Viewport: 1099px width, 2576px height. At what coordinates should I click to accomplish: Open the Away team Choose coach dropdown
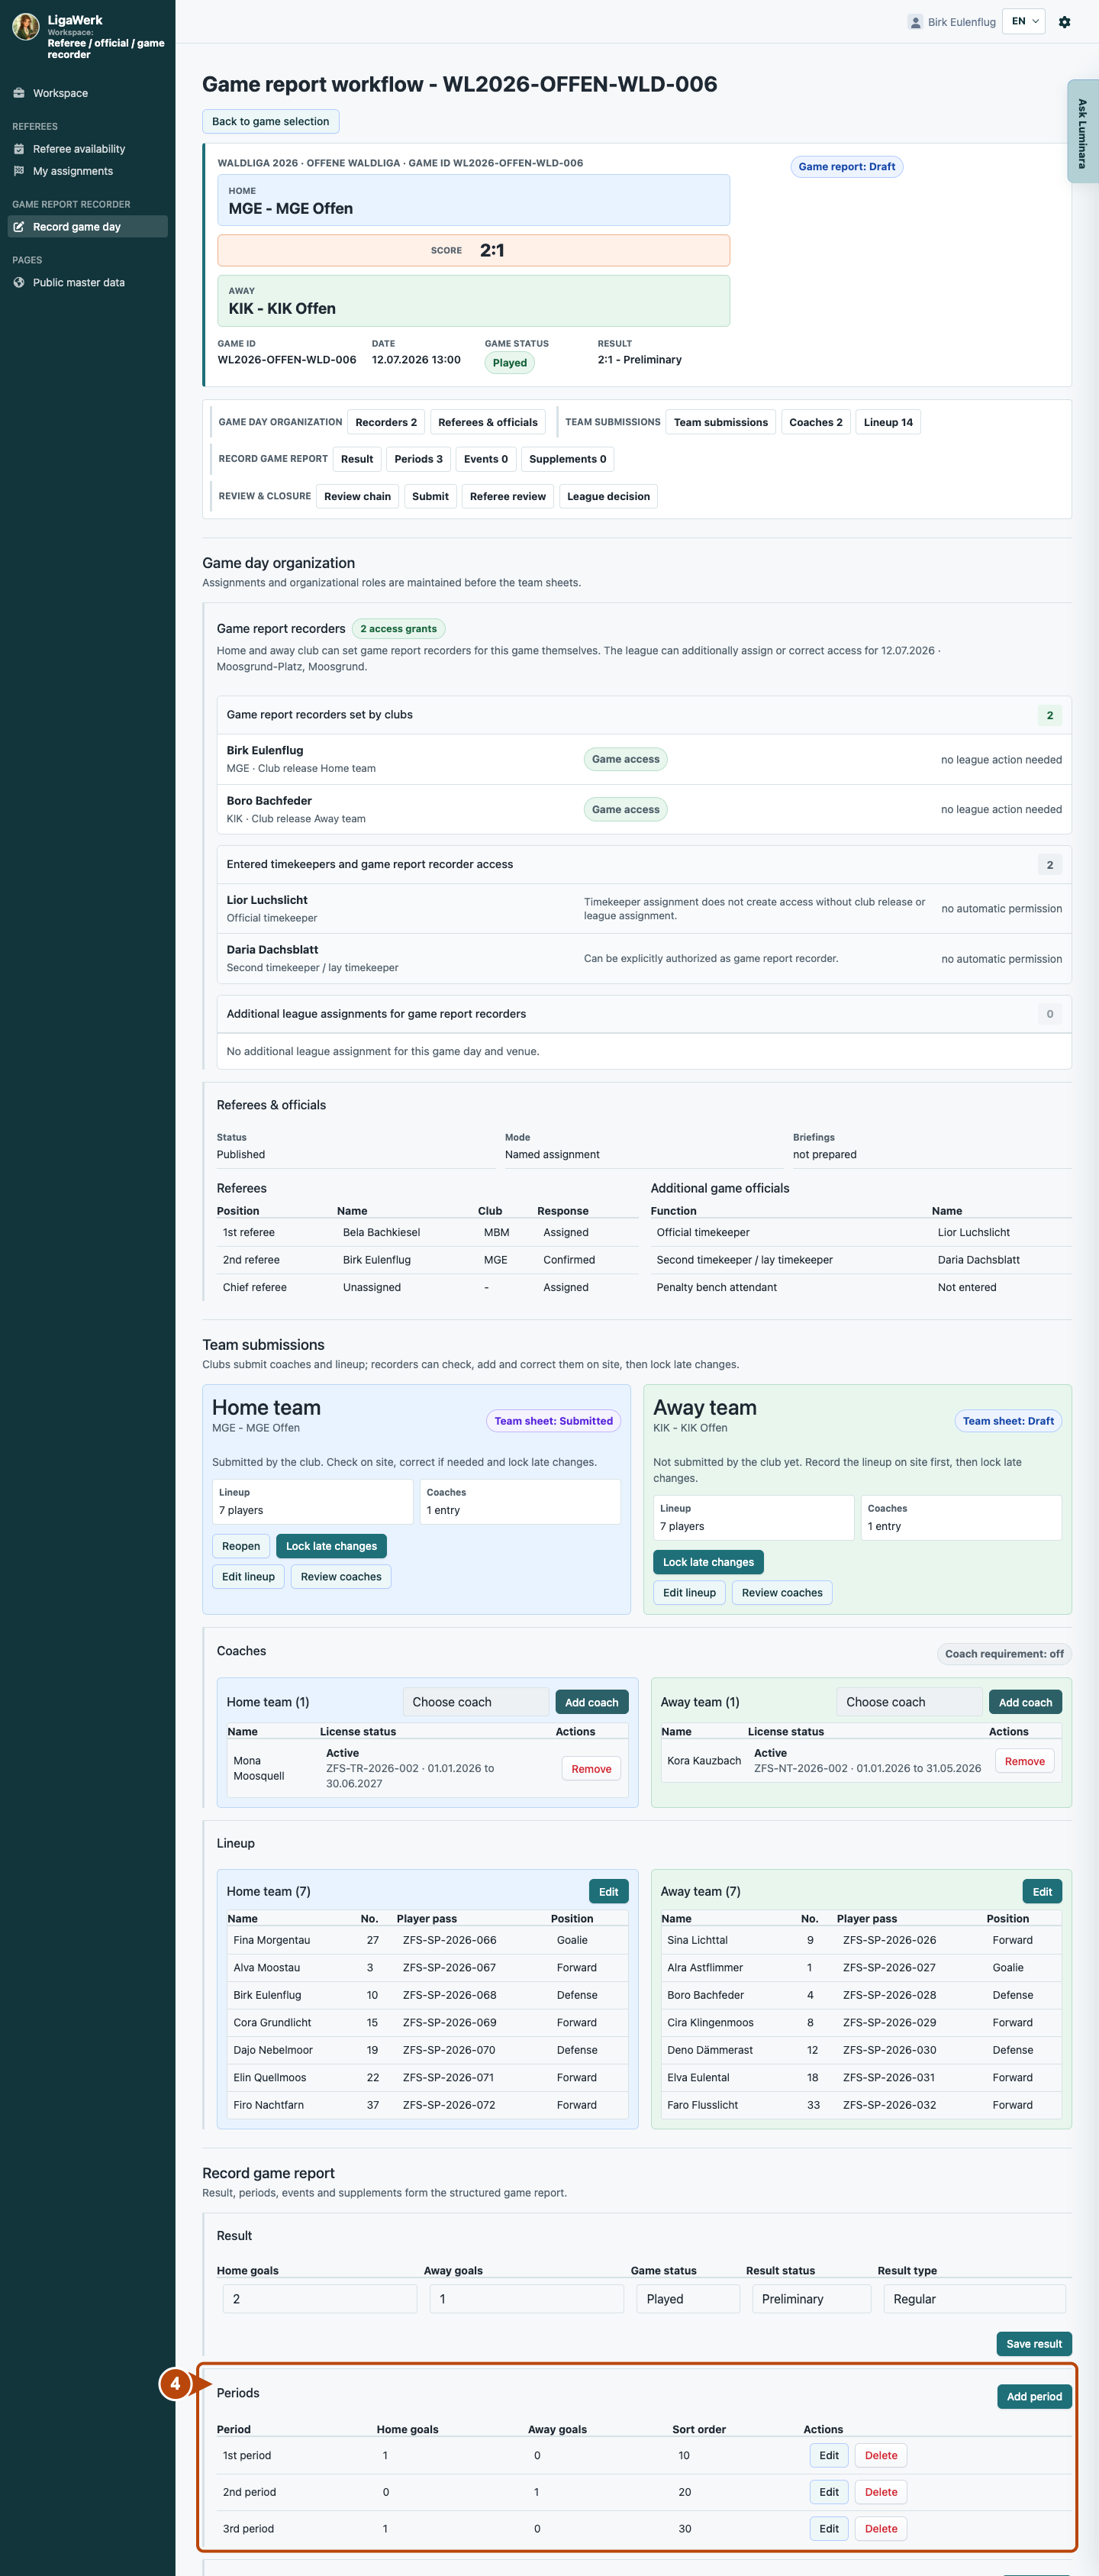point(909,1702)
